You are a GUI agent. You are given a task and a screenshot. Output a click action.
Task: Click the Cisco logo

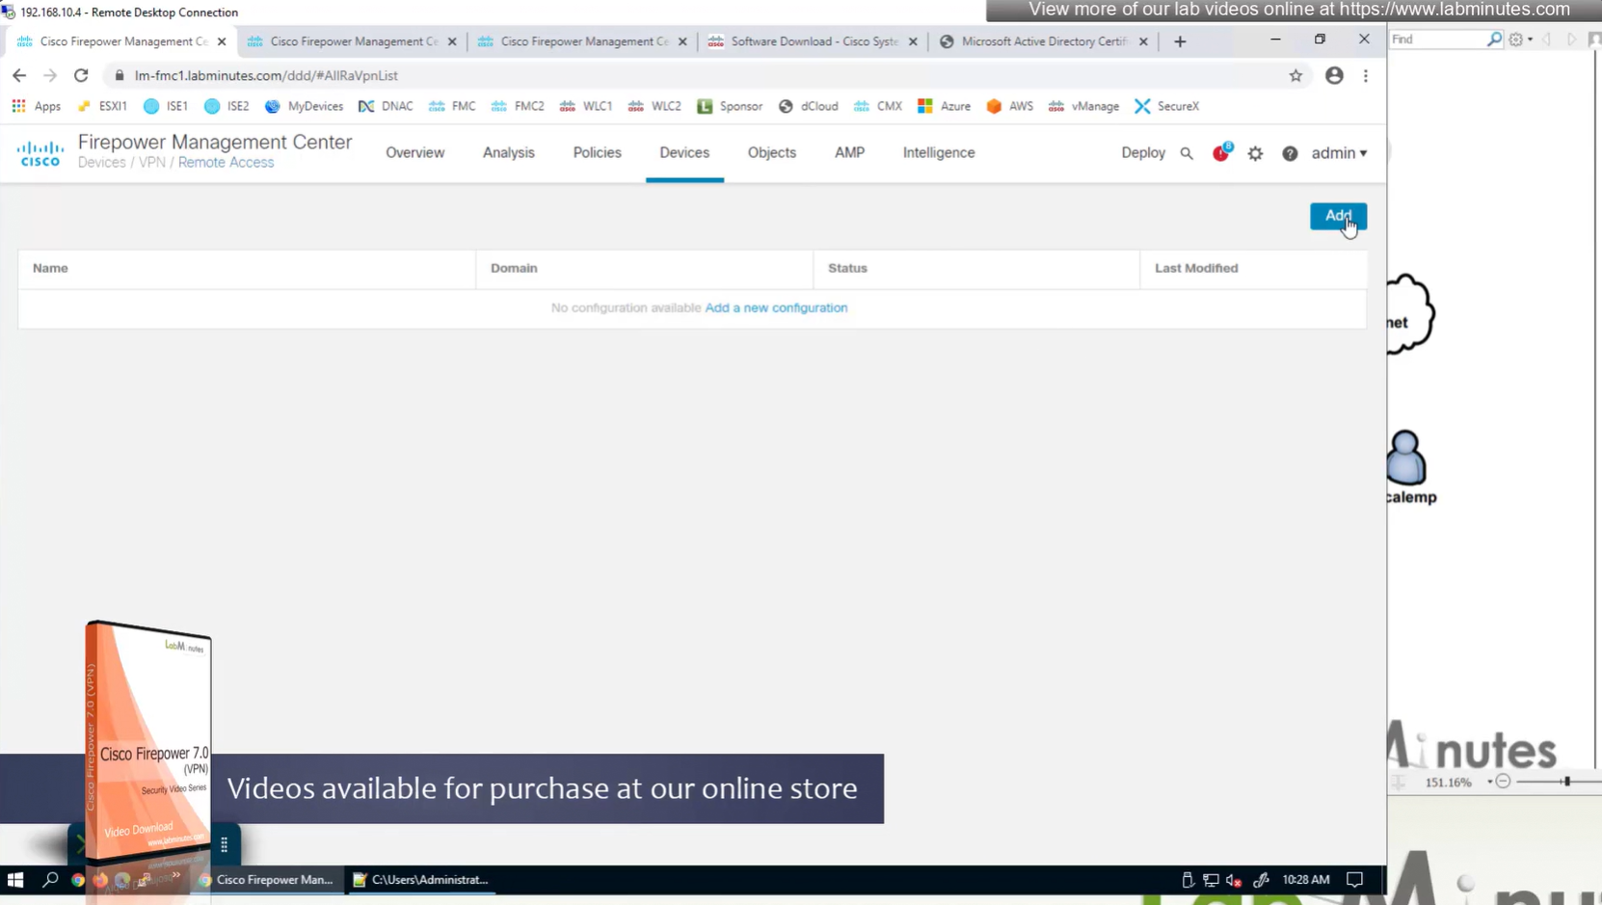(40, 153)
